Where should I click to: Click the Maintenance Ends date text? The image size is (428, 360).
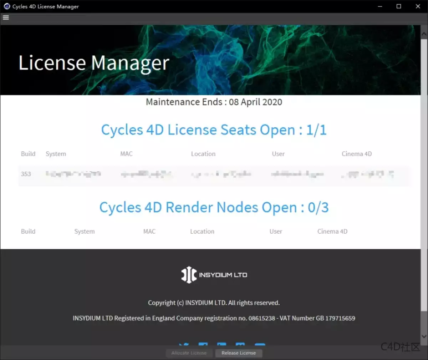pos(214,102)
